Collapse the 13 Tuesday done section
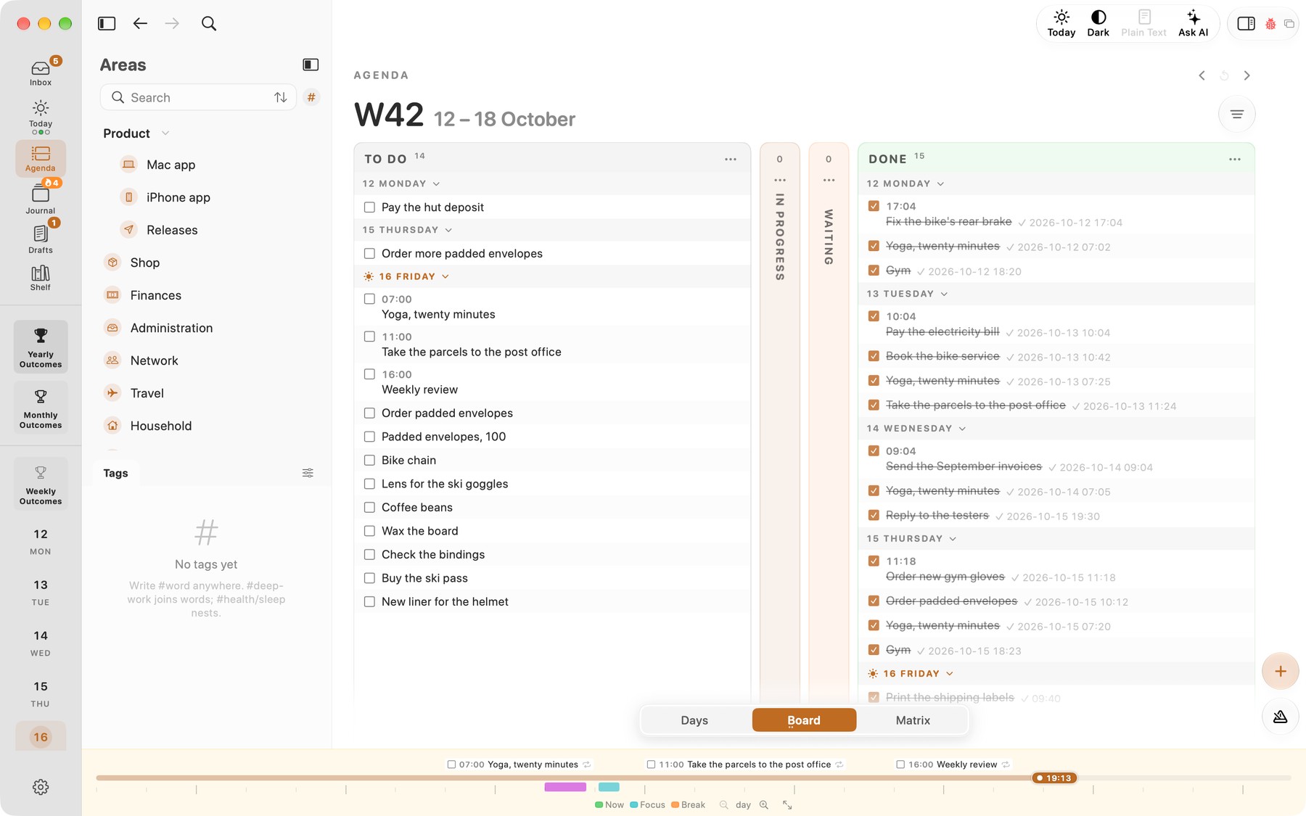 (x=944, y=294)
